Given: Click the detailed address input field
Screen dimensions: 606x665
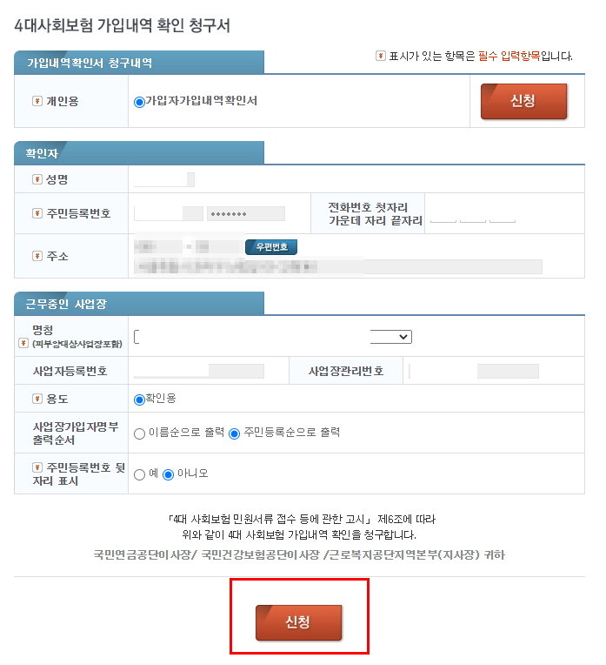Looking at the screenshot, I should [x=338, y=266].
